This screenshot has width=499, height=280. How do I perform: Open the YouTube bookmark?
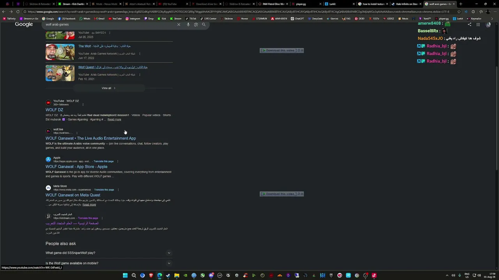click(115, 19)
